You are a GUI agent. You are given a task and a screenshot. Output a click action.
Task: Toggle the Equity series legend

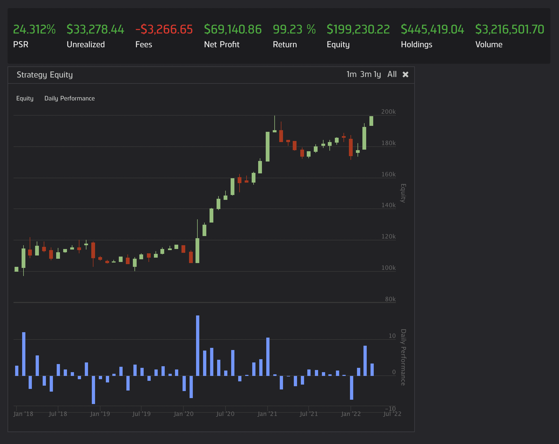click(x=25, y=98)
